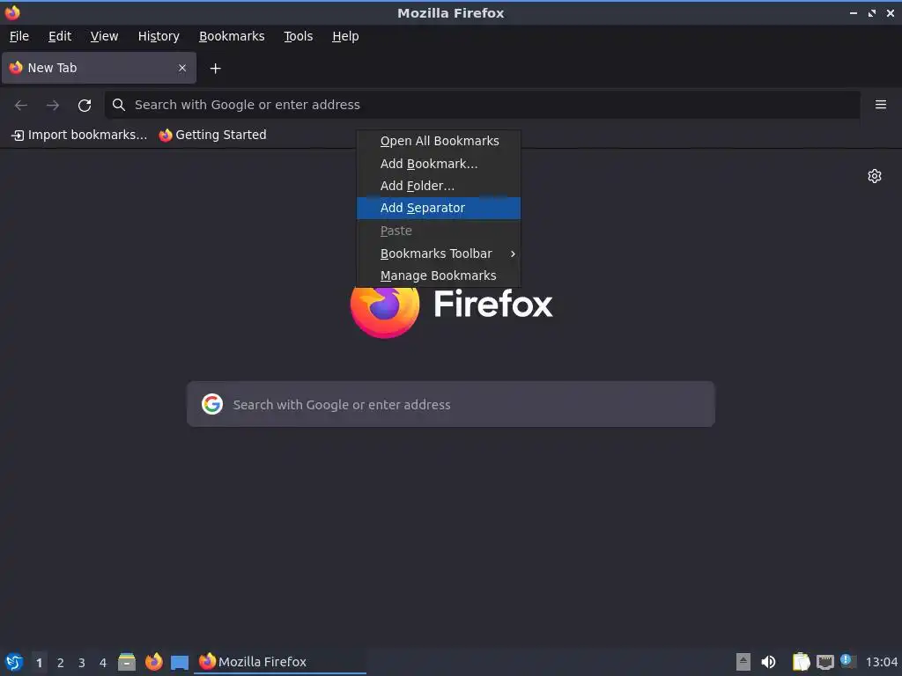Screen dimensions: 902x676
Task: Open the hamburger application menu
Action: pos(880,105)
